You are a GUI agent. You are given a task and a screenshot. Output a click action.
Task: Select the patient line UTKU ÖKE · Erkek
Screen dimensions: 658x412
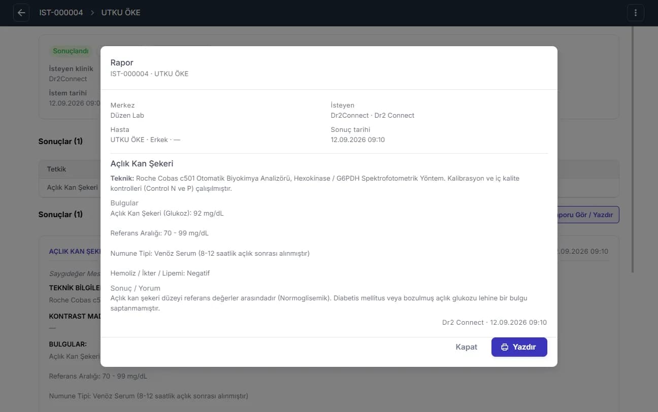point(145,140)
